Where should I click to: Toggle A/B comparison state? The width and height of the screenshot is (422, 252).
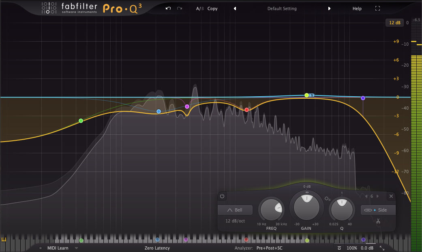tap(200, 8)
